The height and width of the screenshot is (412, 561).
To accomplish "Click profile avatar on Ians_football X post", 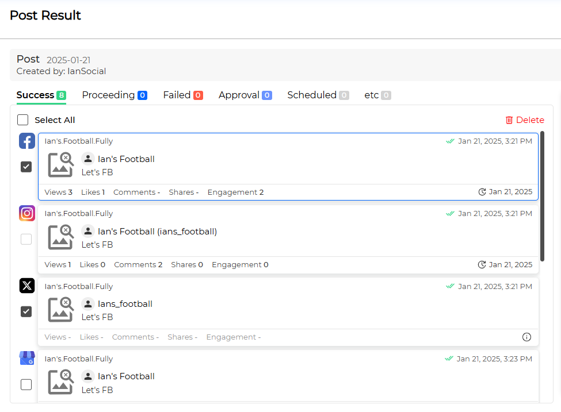I will point(88,304).
